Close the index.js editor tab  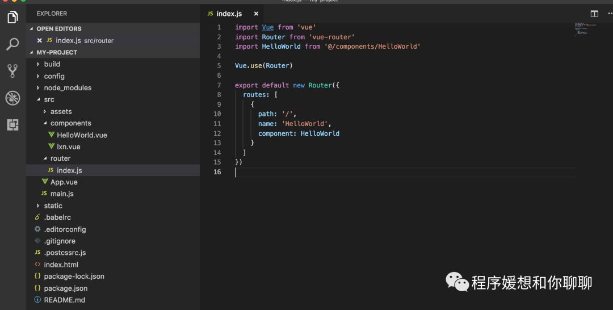(x=256, y=14)
